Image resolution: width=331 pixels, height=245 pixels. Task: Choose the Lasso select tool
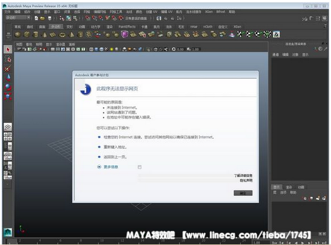(x=8, y=59)
